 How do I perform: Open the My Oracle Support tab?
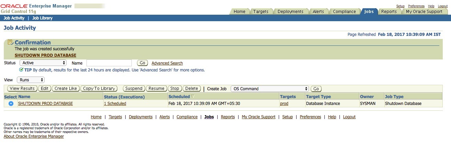424,11
